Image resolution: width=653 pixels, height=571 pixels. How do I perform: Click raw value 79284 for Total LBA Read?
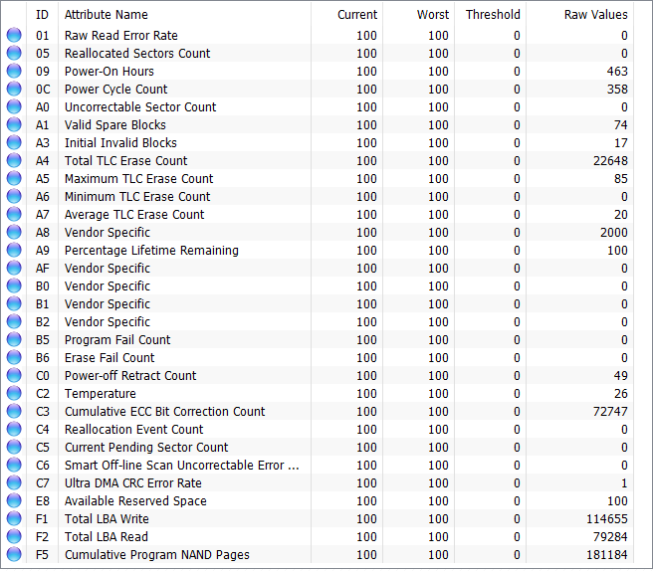pos(610,536)
